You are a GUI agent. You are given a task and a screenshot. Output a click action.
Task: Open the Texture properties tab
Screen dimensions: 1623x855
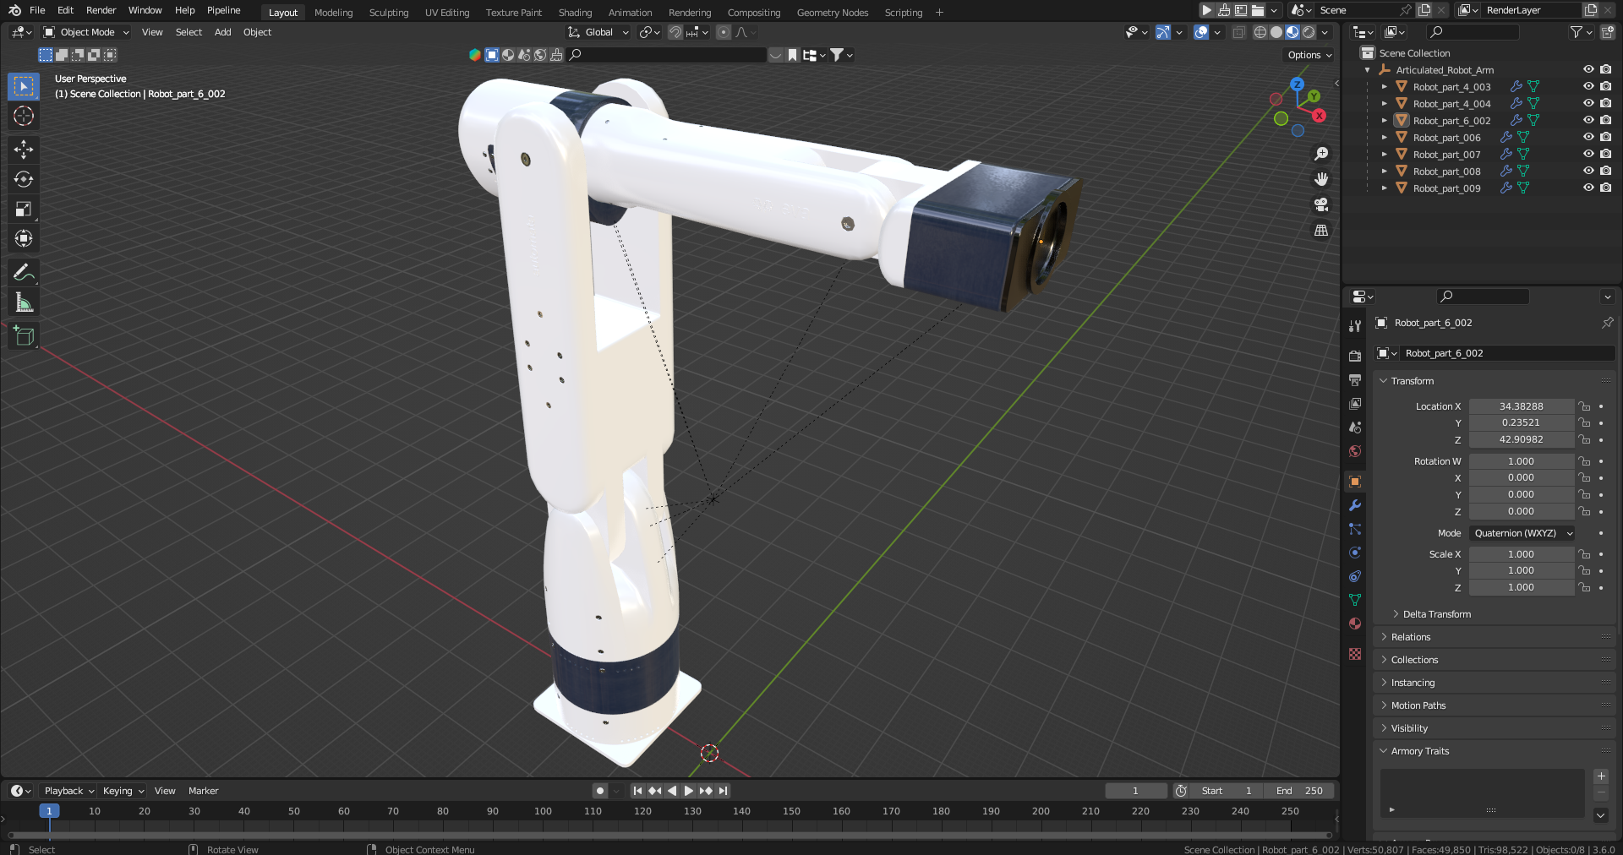coord(1355,653)
